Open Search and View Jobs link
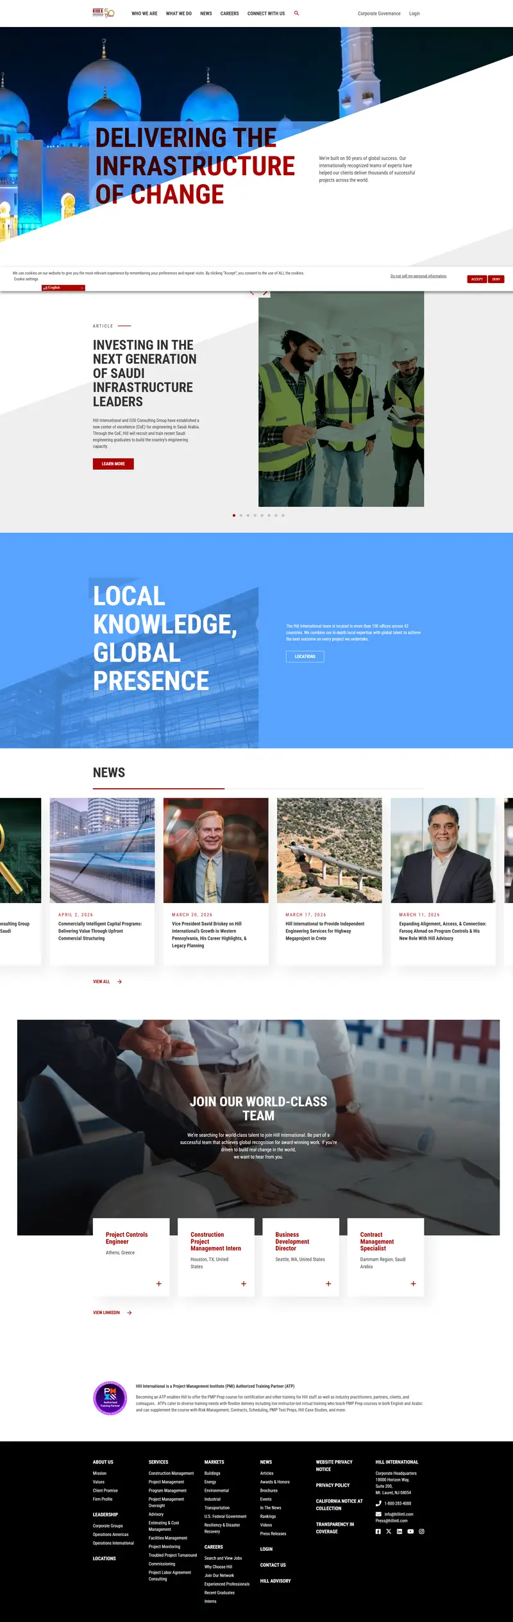The height and width of the screenshot is (1622, 513). pyautogui.click(x=223, y=1558)
